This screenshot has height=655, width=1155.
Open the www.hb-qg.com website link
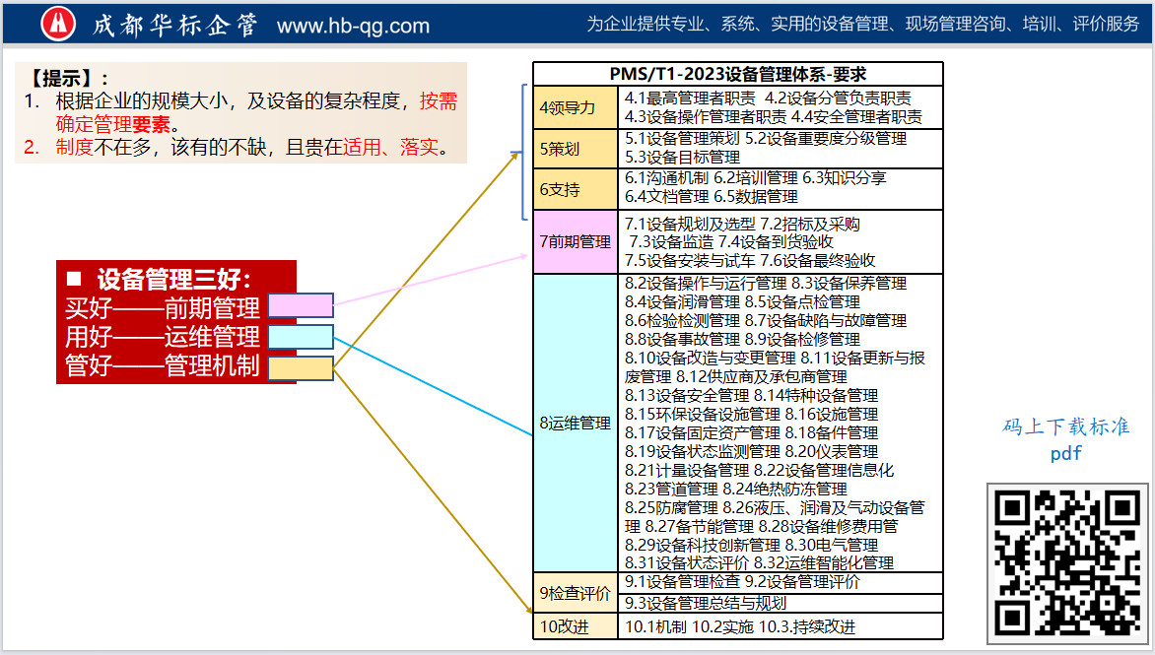tap(353, 26)
